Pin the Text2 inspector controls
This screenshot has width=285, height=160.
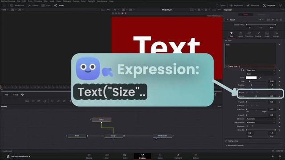[x=273, y=20]
